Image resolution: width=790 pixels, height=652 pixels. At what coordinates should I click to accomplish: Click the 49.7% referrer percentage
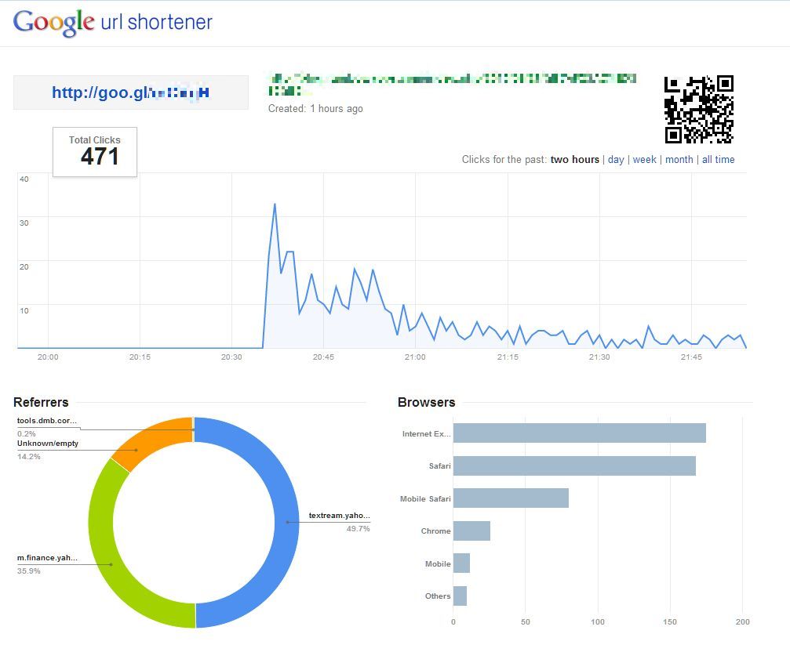358,528
